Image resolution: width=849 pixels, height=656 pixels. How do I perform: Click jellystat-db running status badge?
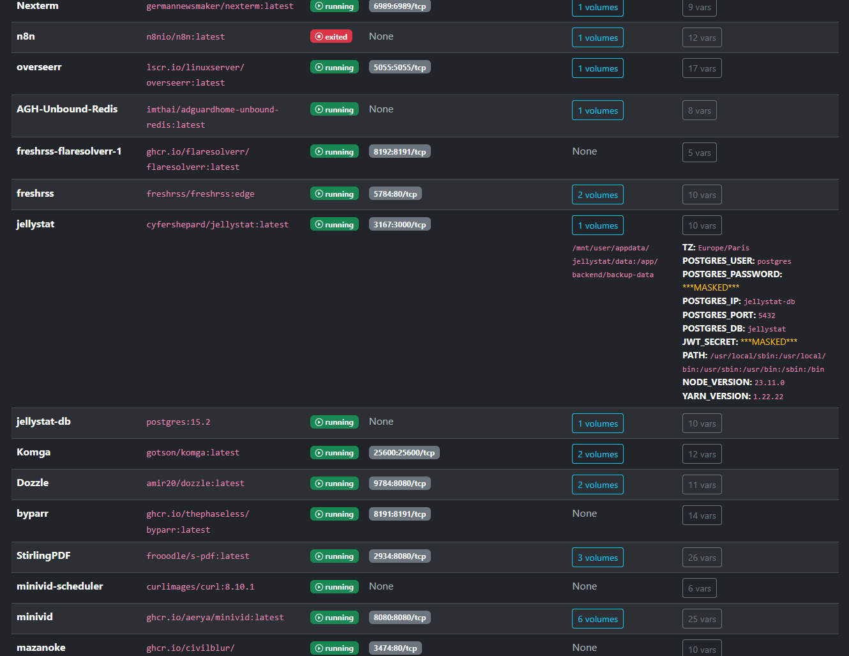[x=334, y=422]
